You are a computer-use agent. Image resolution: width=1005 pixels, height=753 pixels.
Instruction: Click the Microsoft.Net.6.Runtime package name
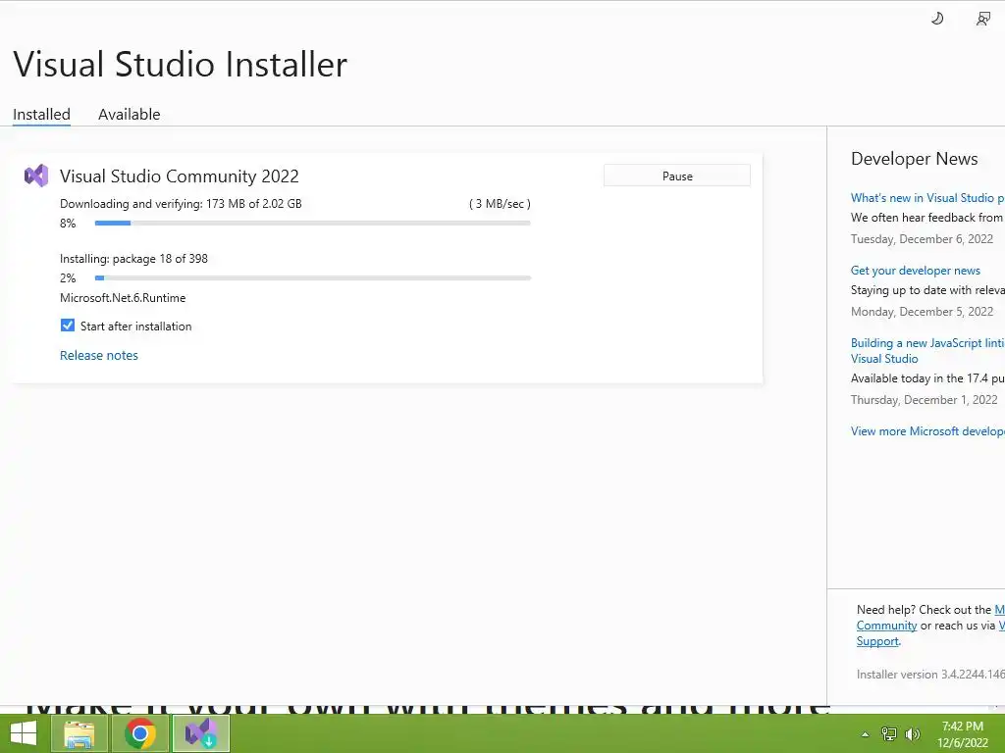[x=123, y=298]
